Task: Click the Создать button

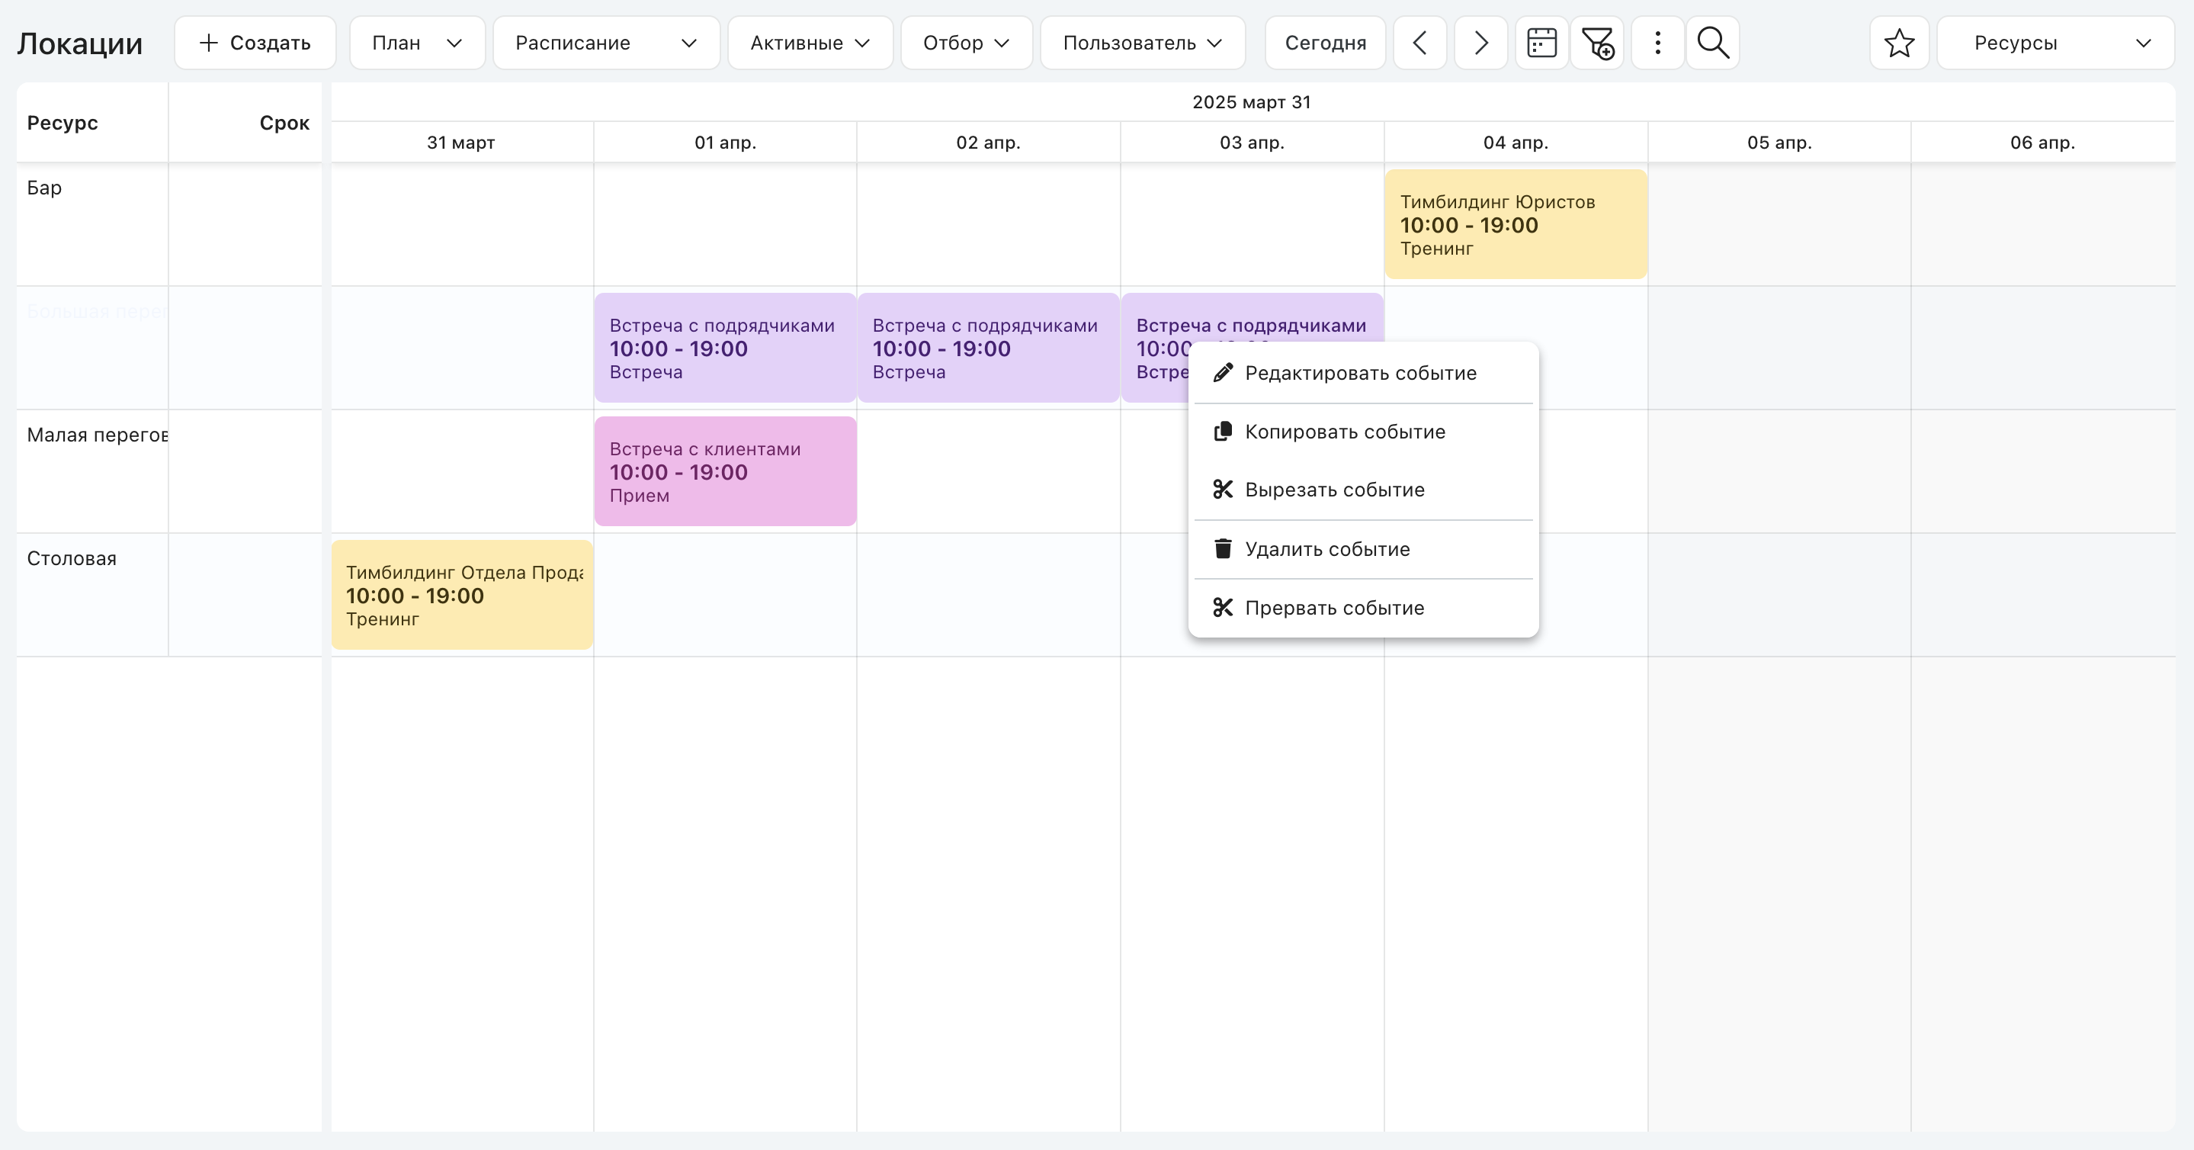Action: (x=255, y=43)
